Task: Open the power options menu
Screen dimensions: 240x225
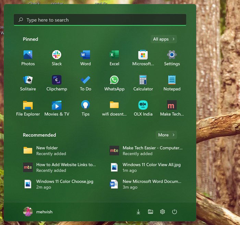Action: [174, 212]
